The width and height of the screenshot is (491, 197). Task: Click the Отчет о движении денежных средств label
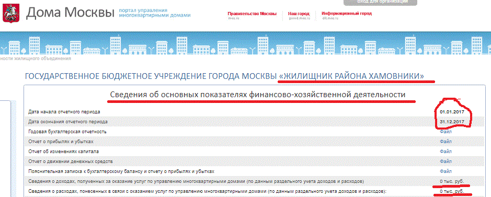click(71, 161)
